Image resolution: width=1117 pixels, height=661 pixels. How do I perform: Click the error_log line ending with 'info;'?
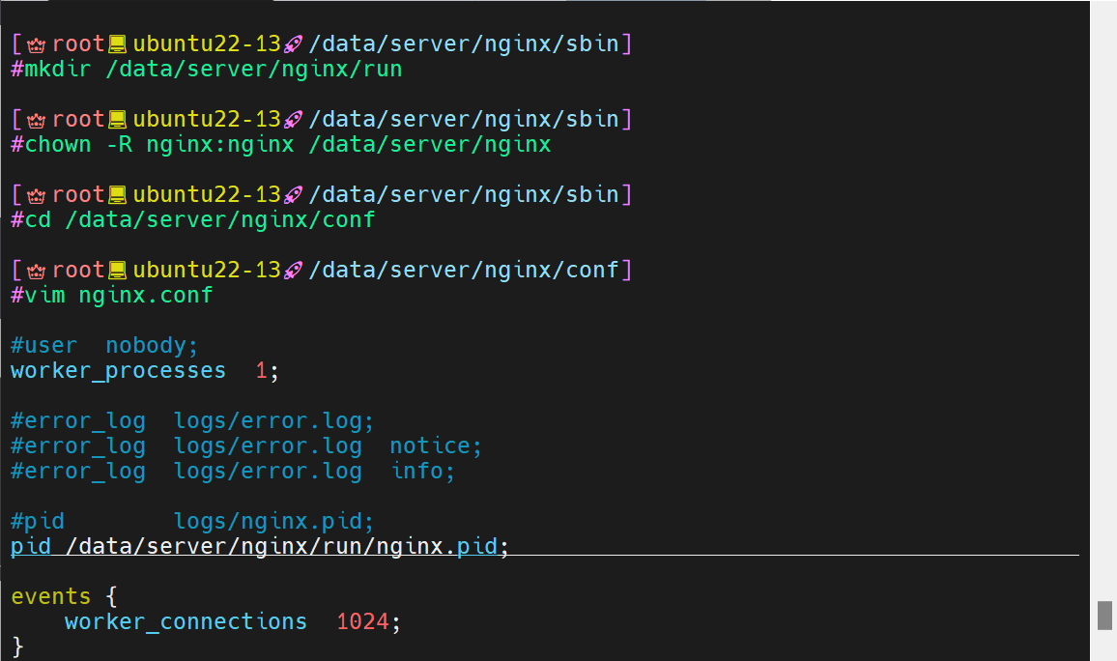(x=233, y=471)
